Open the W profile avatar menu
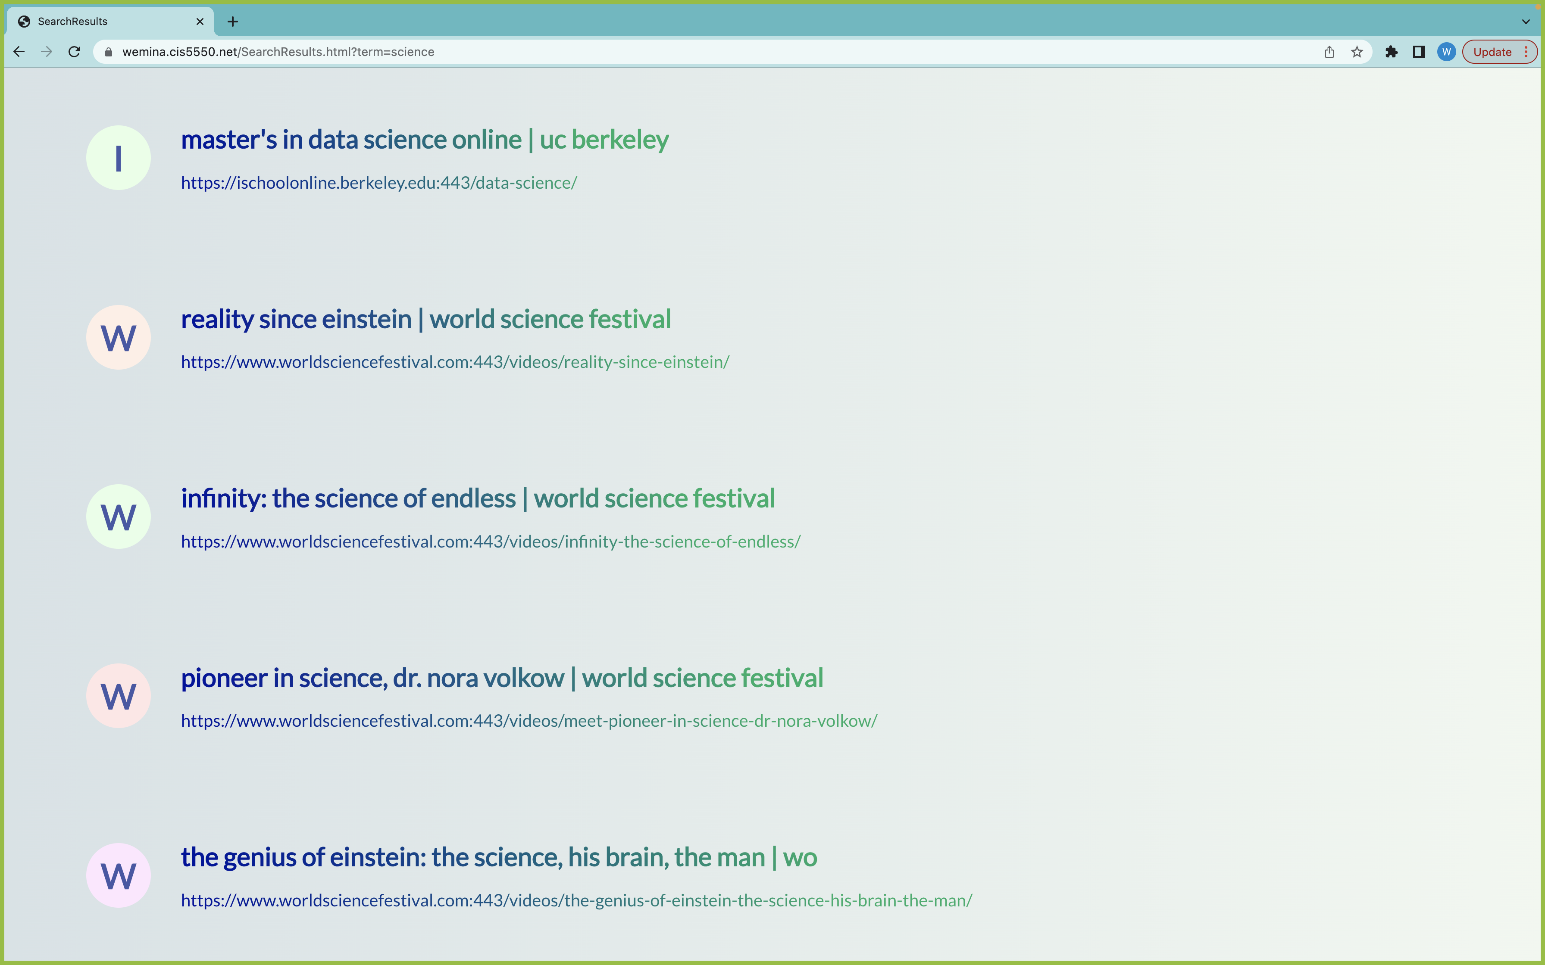Screen dimensions: 1545x965 pos(1447,52)
